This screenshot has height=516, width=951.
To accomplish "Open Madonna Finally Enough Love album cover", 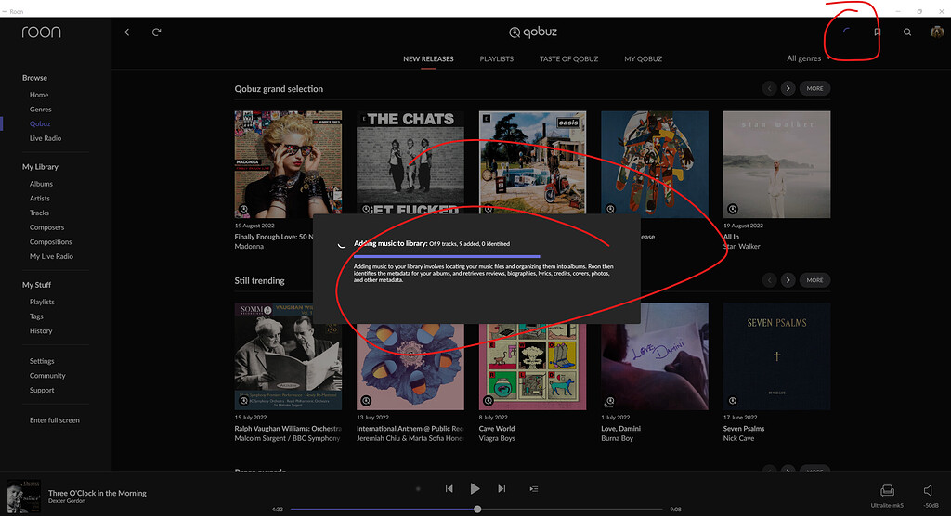I will coord(288,164).
